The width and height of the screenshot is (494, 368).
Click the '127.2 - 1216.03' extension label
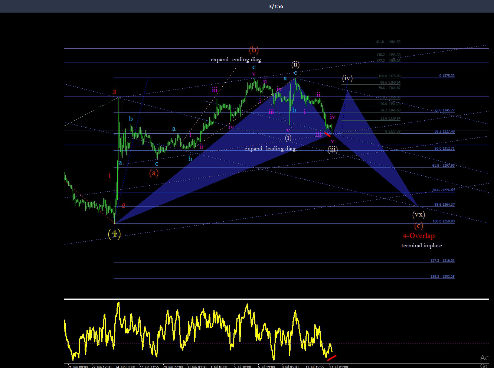(x=442, y=261)
